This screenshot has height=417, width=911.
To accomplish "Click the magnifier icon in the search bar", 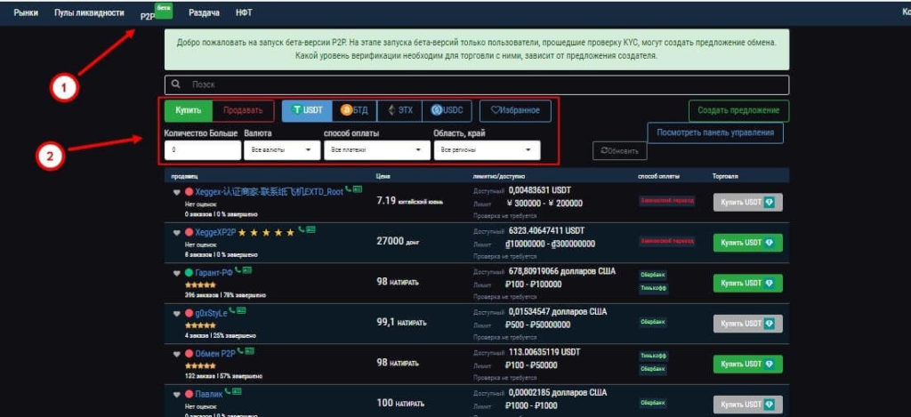I will point(177,84).
